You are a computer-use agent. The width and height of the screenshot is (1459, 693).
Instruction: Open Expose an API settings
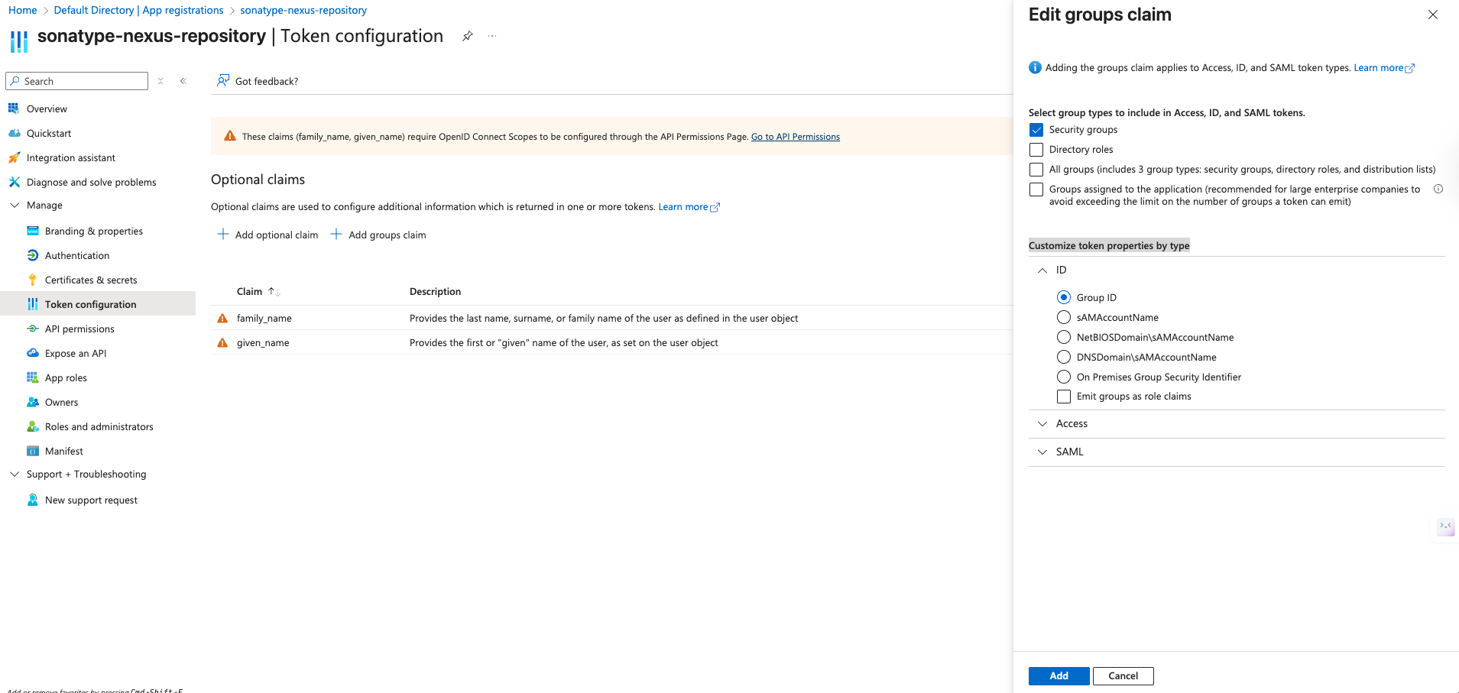pos(75,353)
